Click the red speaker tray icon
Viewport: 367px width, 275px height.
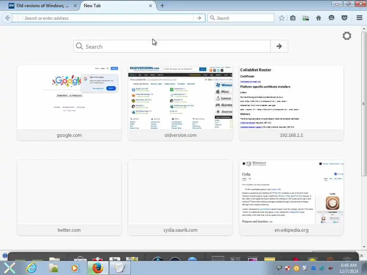click(x=330, y=268)
